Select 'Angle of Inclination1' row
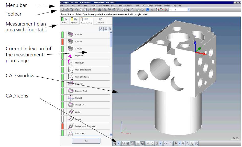242x147 pixels. 85,70
